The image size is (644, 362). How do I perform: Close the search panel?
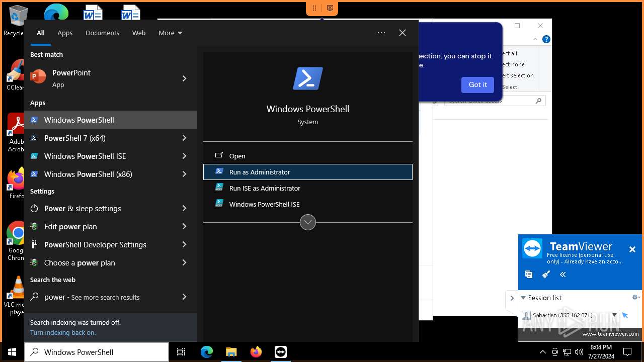tap(403, 33)
